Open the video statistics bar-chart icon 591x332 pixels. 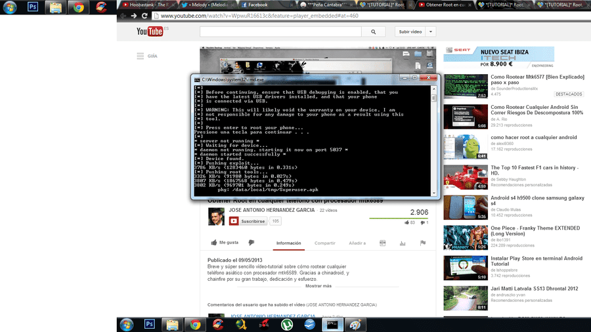403,243
